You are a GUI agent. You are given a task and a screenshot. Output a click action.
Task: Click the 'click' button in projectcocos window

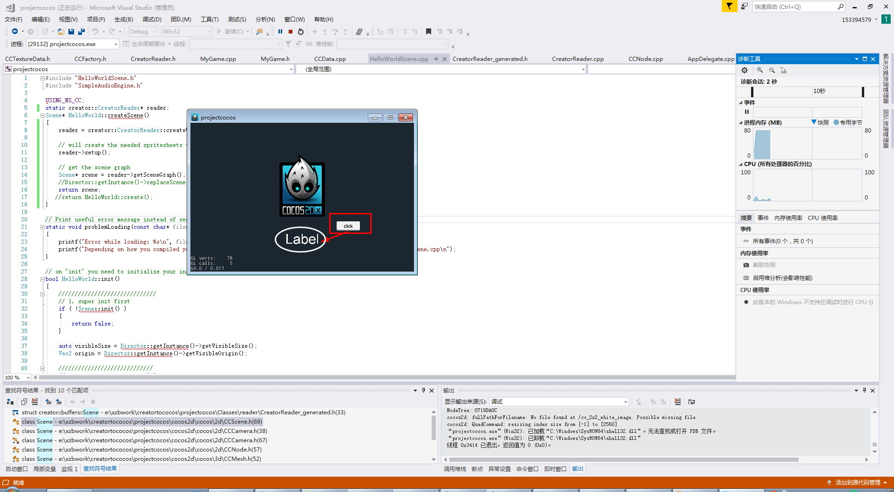(x=348, y=226)
